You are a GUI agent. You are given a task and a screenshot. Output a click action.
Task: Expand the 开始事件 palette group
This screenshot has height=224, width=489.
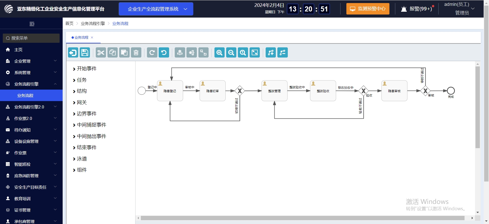tap(85, 69)
